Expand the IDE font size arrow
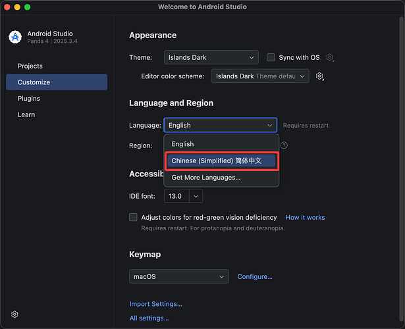 click(x=196, y=196)
